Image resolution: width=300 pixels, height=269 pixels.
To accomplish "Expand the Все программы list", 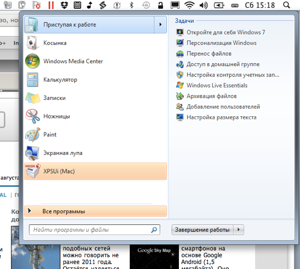I will click(x=95, y=211).
